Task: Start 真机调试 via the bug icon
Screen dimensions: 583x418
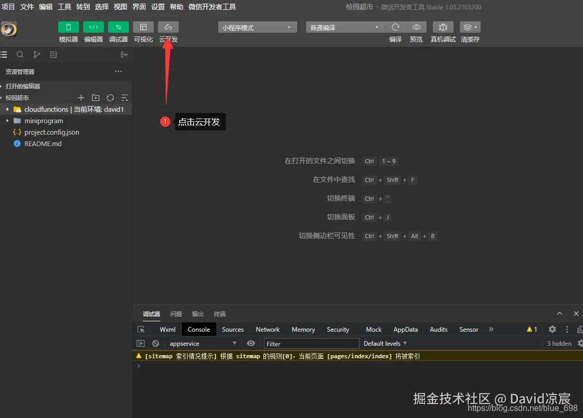Action: click(x=442, y=27)
